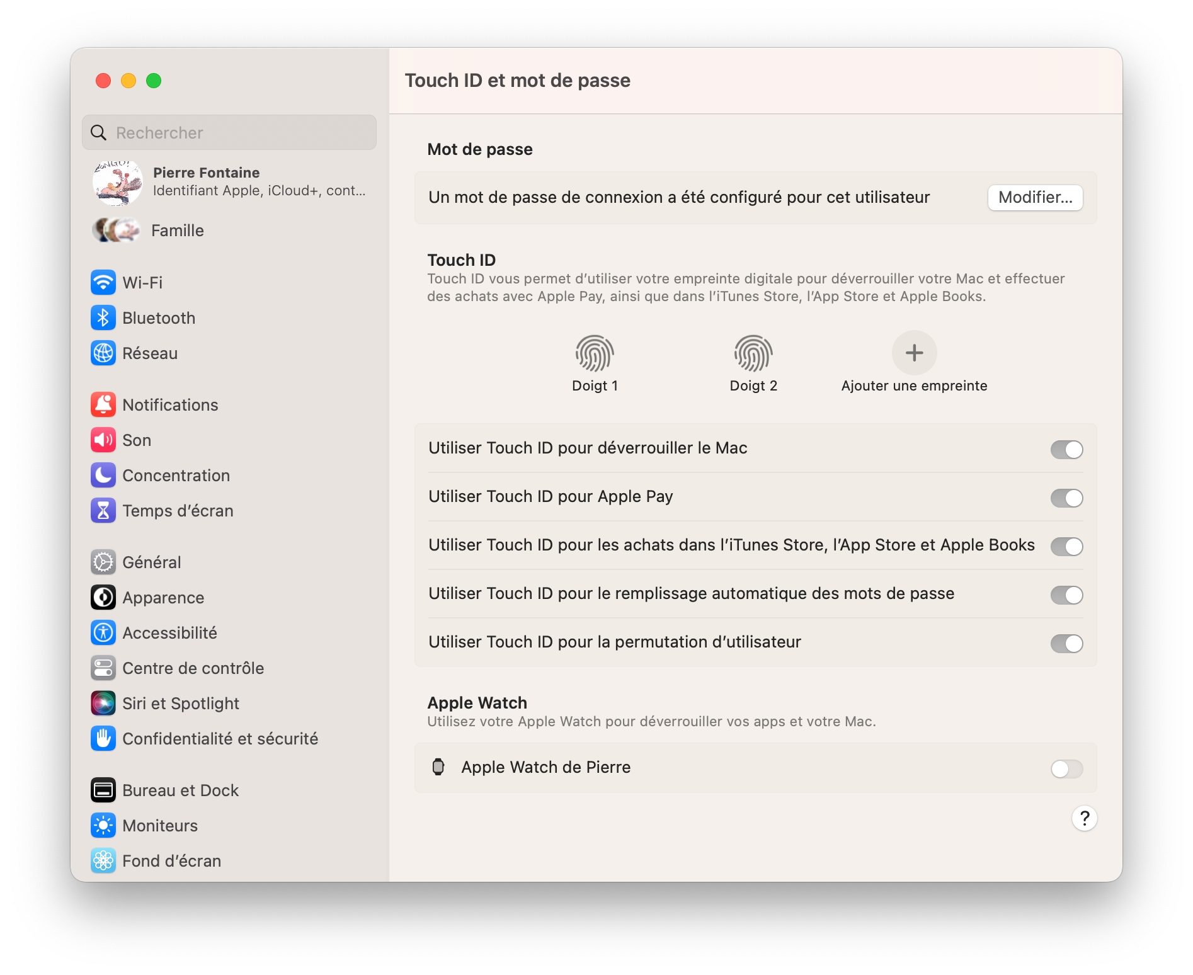This screenshot has width=1193, height=975.
Task: Click the Temps d'écran label
Action: [178, 511]
